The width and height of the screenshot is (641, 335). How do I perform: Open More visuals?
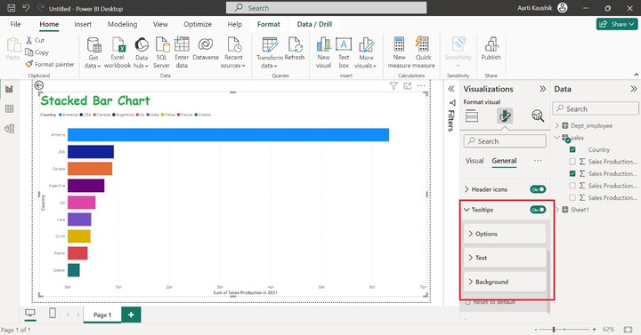pos(366,52)
